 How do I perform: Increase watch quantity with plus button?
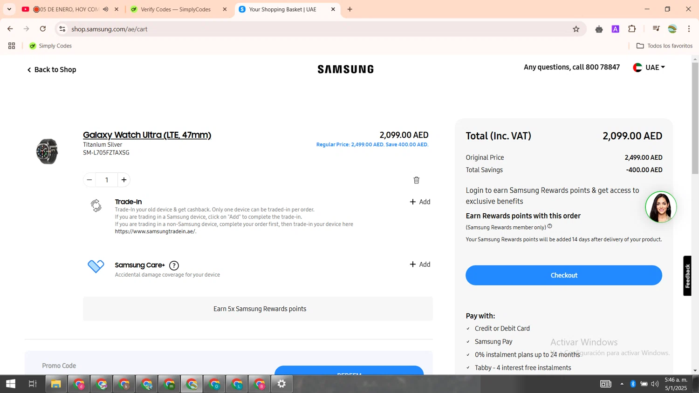124,180
